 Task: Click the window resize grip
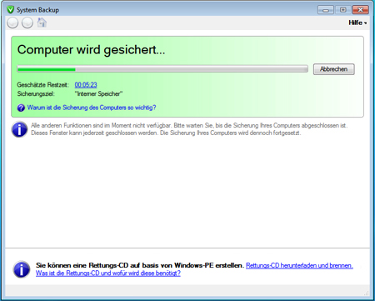point(367,293)
